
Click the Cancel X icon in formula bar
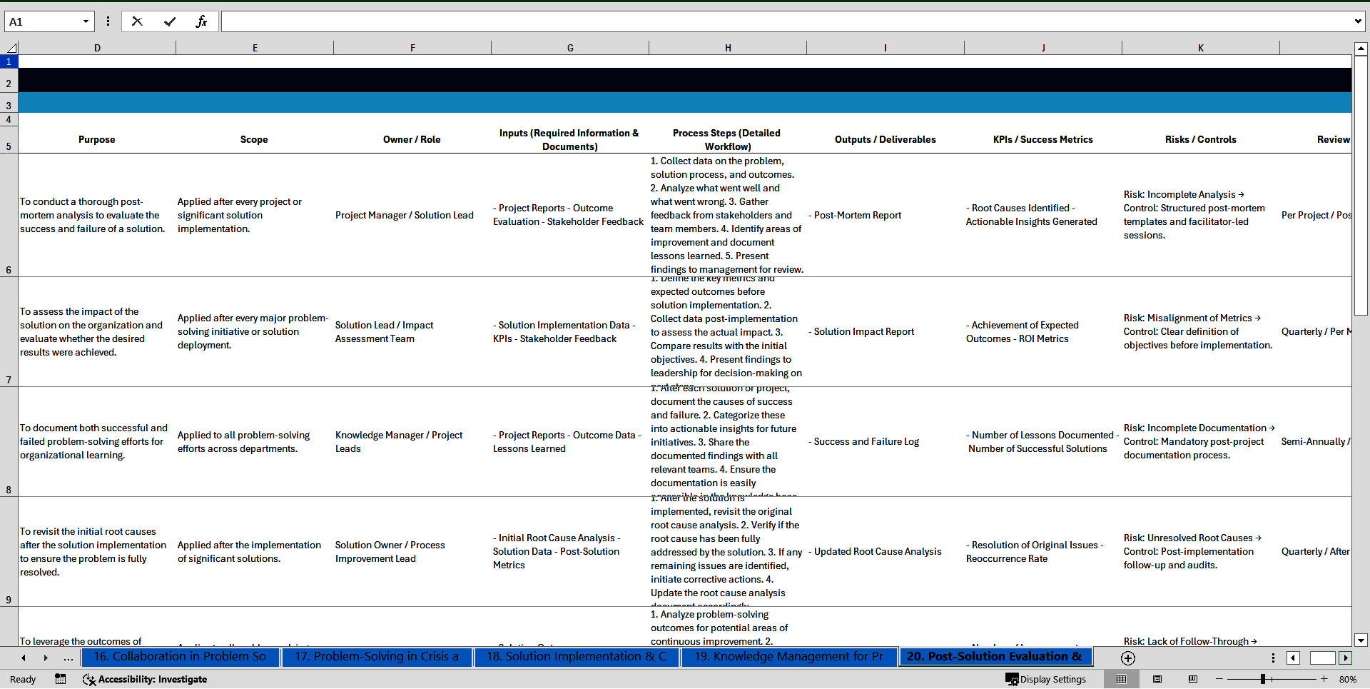137,21
